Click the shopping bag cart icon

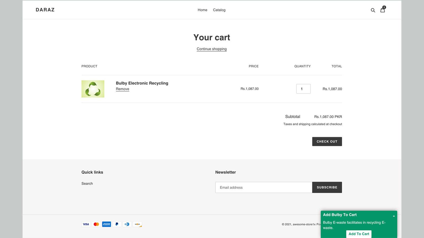[x=383, y=10]
